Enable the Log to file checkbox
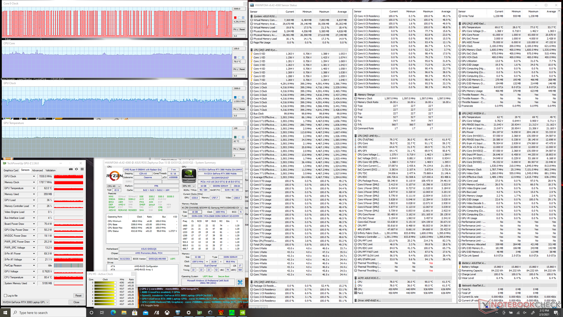This screenshot has height=317, width=563. pyautogui.click(x=5, y=296)
